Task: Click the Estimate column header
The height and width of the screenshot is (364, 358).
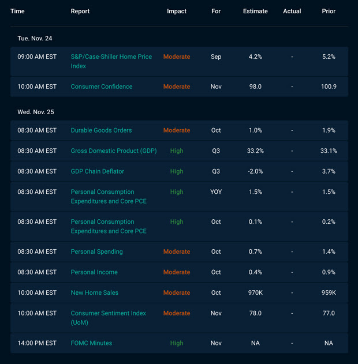Action: 255,12
